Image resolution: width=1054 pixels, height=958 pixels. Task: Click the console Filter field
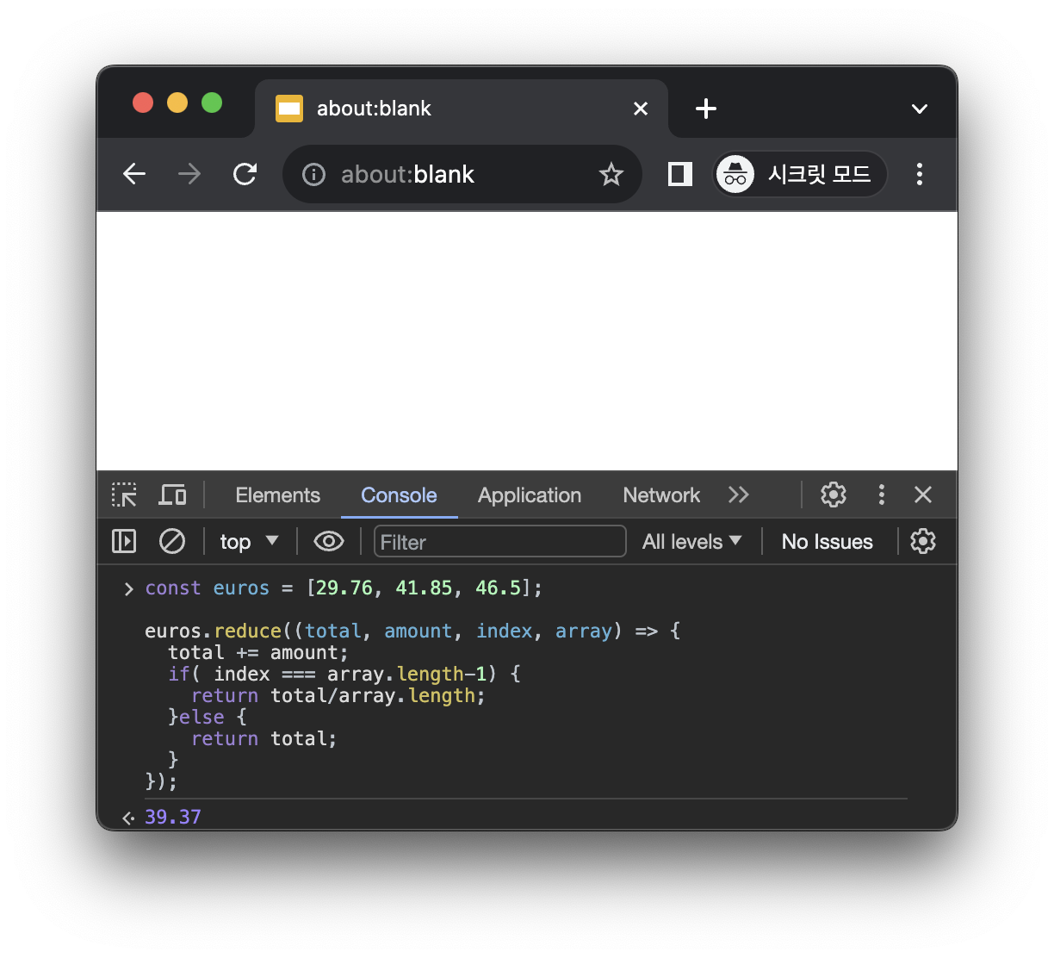click(x=499, y=542)
